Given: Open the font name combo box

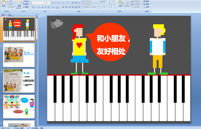Looking at the screenshot, I should (x=38, y=3).
